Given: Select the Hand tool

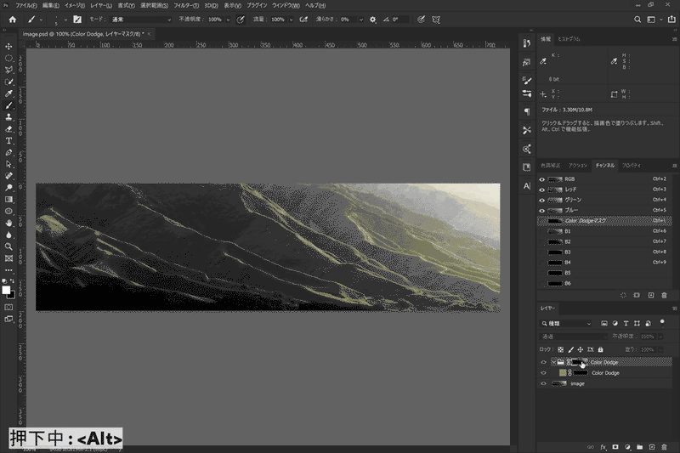Looking at the screenshot, I should click(8, 223).
